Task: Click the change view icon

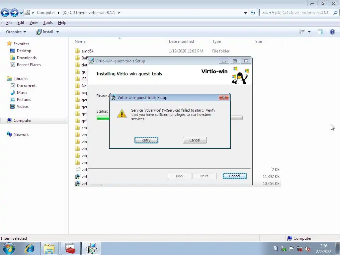Action: tap(302, 32)
